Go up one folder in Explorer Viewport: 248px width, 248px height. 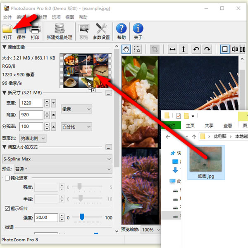pos(194,136)
